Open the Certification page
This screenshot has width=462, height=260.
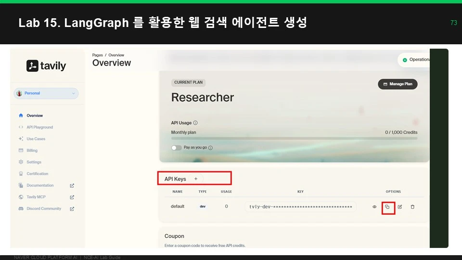click(x=37, y=174)
